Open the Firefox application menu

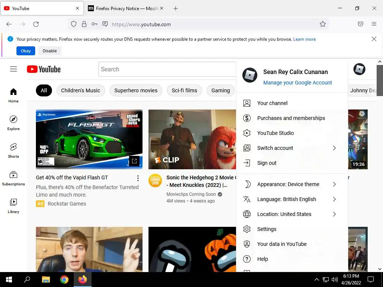pyautogui.click(x=374, y=24)
